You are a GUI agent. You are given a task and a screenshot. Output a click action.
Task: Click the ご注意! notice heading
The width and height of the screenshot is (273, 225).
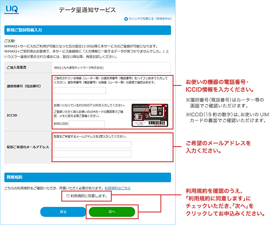click(10, 41)
